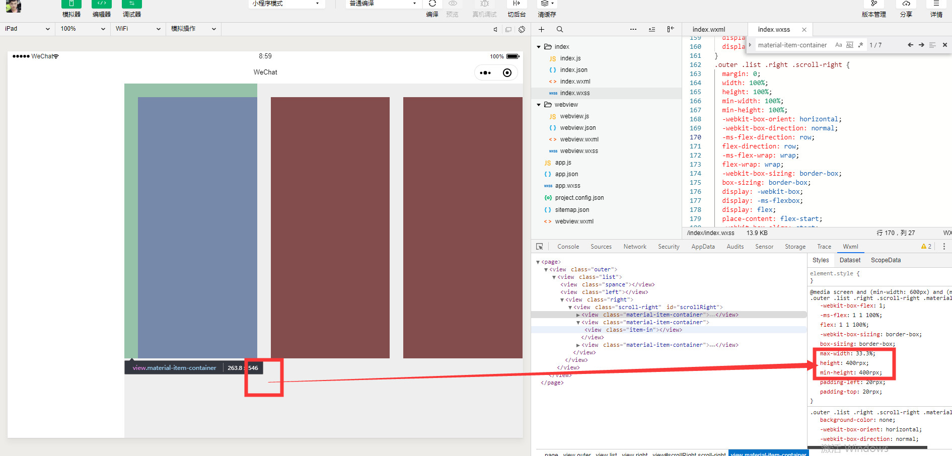Open the ScopeData sub-tab
The width and height of the screenshot is (952, 456).
[x=886, y=260]
